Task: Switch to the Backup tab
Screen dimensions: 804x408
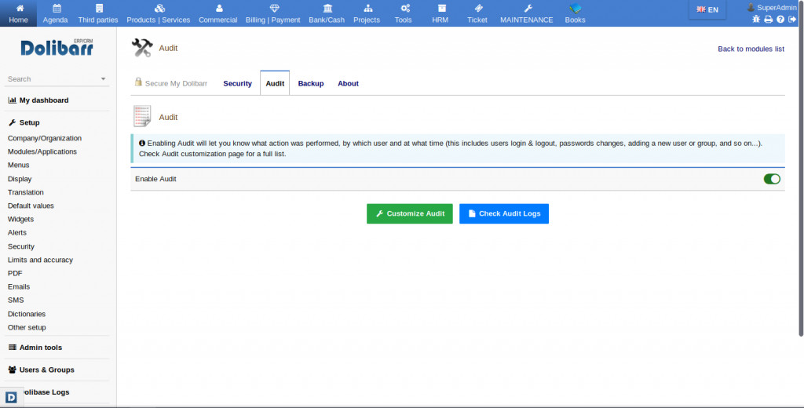Action: (x=311, y=83)
